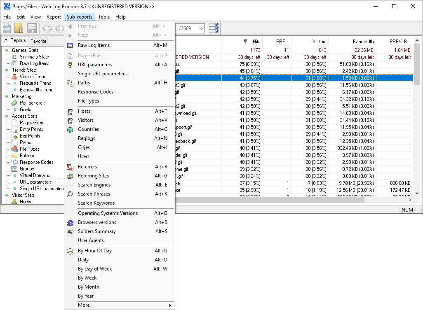Select Virtual Domains in the tree

point(35,175)
